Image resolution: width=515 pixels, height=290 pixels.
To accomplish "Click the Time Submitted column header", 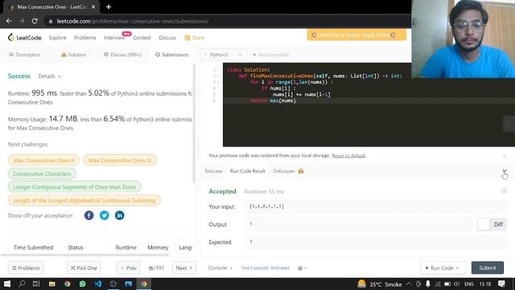I will click(x=33, y=247).
